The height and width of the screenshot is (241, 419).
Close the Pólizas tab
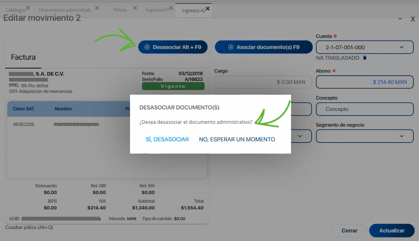tap(135, 7)
